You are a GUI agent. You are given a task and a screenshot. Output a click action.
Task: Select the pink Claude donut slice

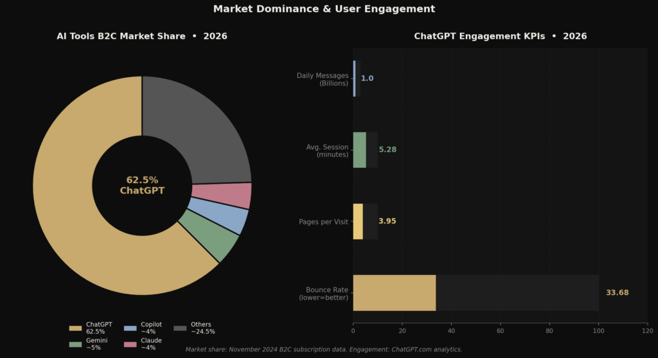coord(222,195)
